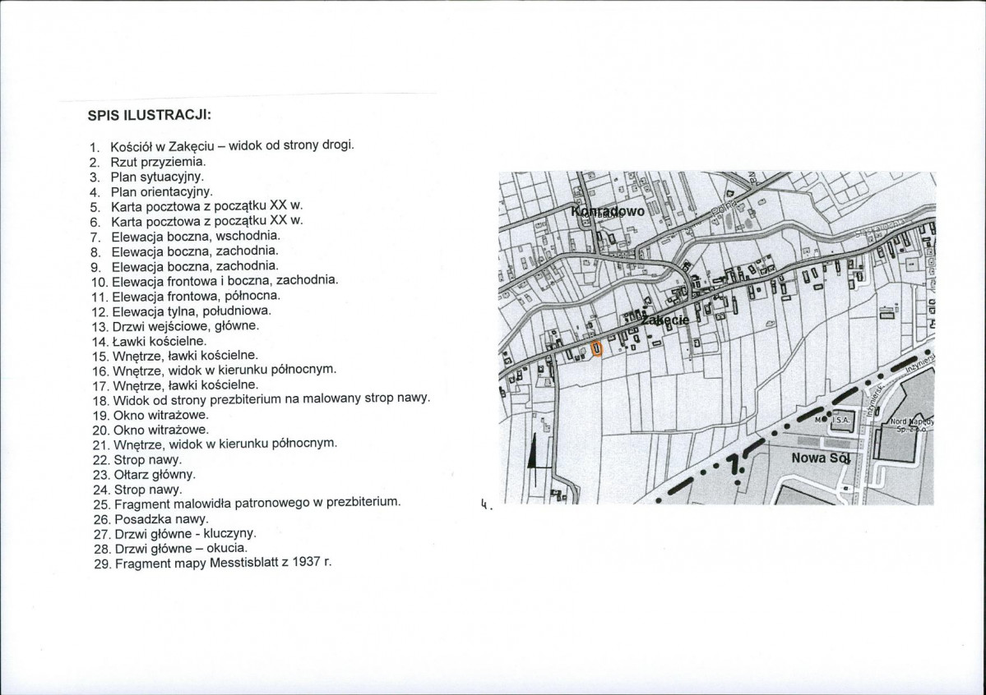Select 'Elewacja frontowa, północna.' entry
986x695 pixels.
pyautogui.click(x=197, y=296)
